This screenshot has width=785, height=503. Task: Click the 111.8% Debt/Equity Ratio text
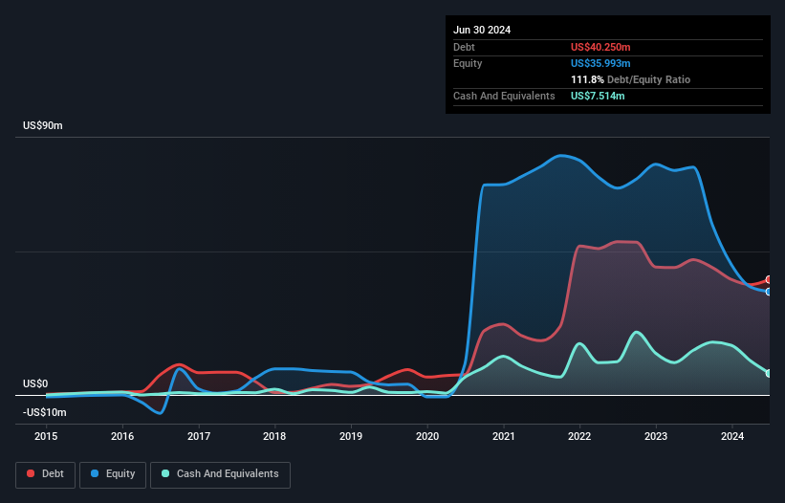pyautogui.click(x=630, y=79)
